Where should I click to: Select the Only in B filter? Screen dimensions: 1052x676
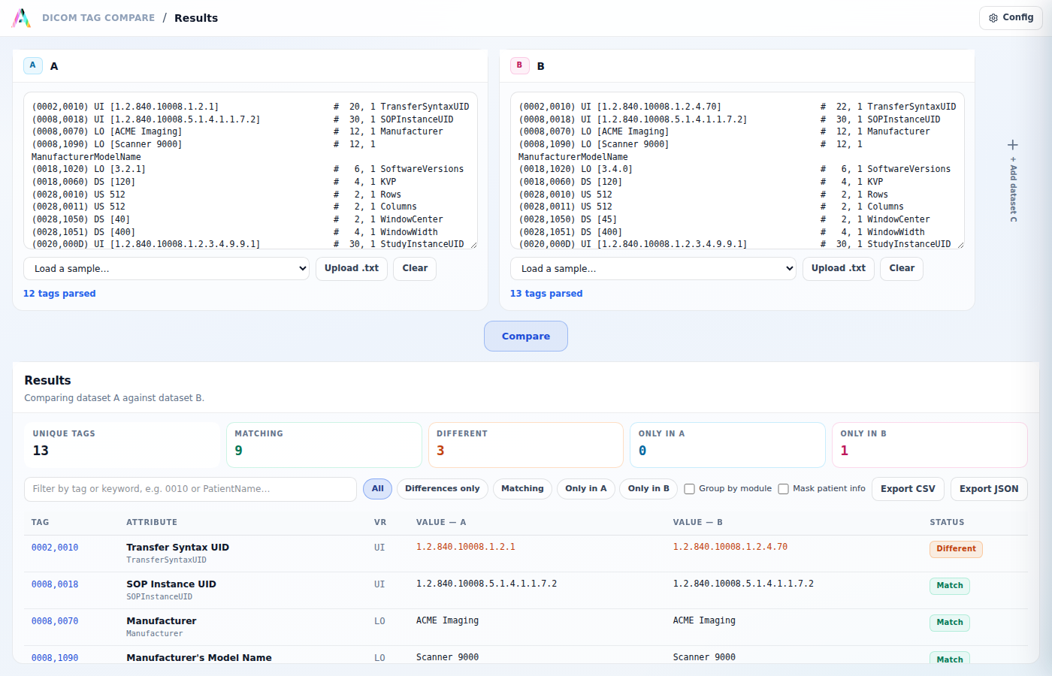[648, 489]
